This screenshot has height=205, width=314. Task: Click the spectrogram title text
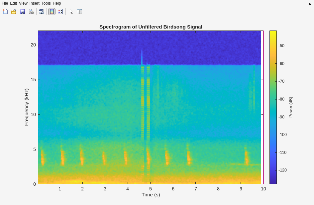pos(151,27)
